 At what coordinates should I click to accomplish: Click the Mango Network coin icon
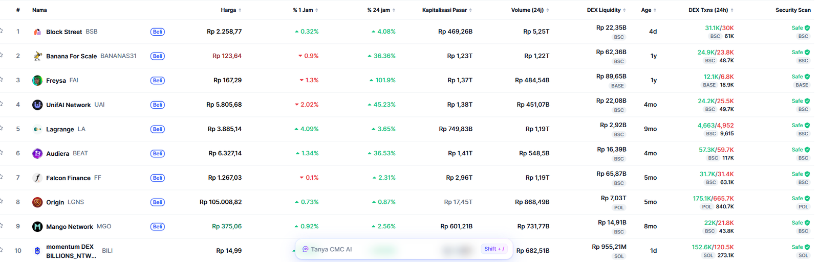(37, 227)
